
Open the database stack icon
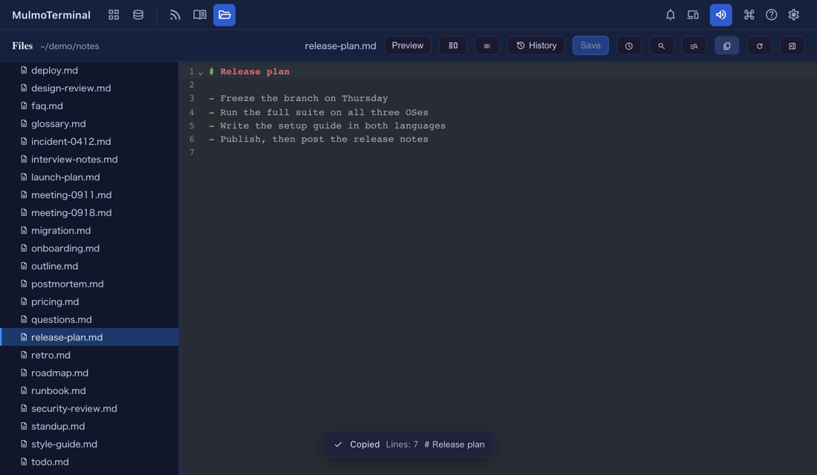coord(138,15)
